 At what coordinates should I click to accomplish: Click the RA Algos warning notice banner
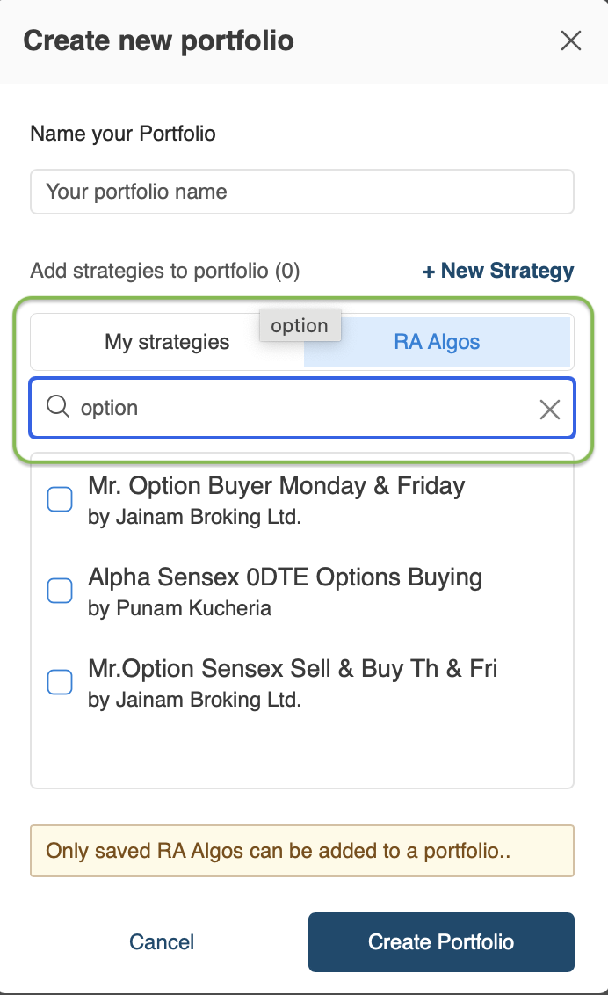(301, 850)
